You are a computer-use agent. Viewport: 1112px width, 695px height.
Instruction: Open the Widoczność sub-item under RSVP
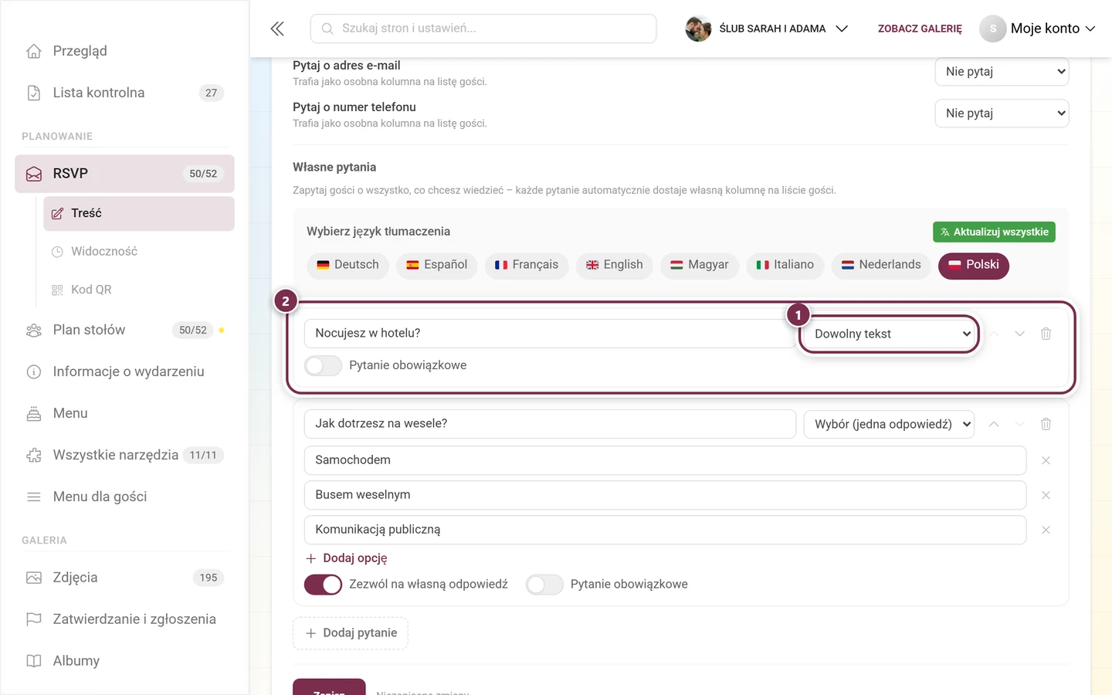tap(139, 252)
